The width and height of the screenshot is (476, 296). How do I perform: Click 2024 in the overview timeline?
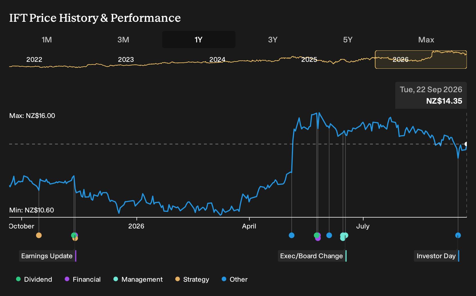click(x=217, y=60)
